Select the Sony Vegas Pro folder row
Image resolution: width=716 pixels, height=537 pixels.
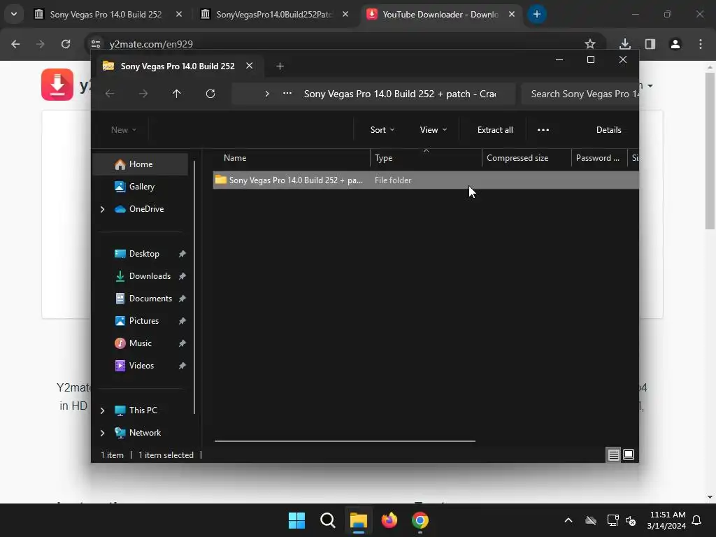pos(426,180)
